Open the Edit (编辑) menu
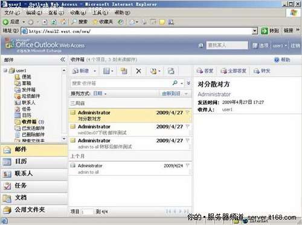This screenshot has width=302, height=225. tap(34, 13)
